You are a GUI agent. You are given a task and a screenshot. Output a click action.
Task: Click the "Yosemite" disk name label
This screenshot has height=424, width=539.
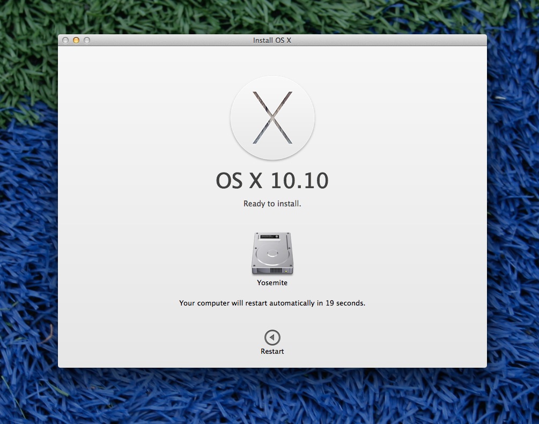[x=272, y=282]
